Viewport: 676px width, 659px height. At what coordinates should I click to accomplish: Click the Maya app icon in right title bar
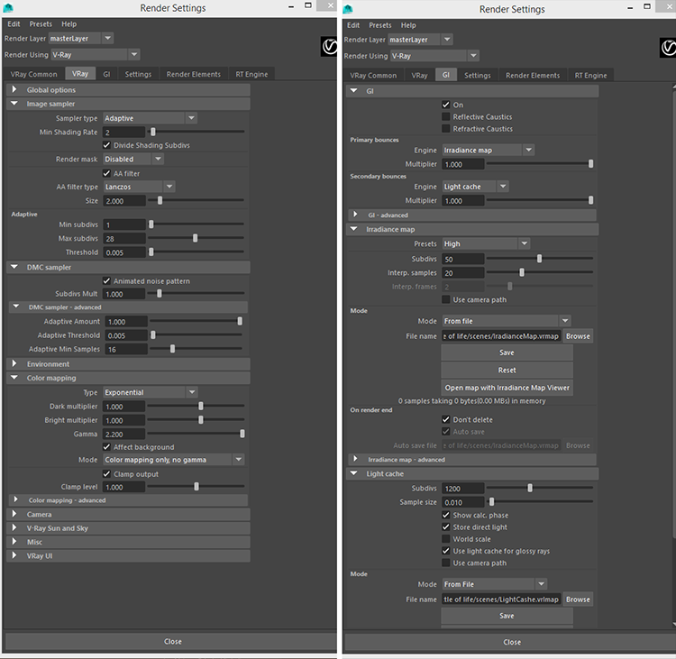click(x=348, y=9)
